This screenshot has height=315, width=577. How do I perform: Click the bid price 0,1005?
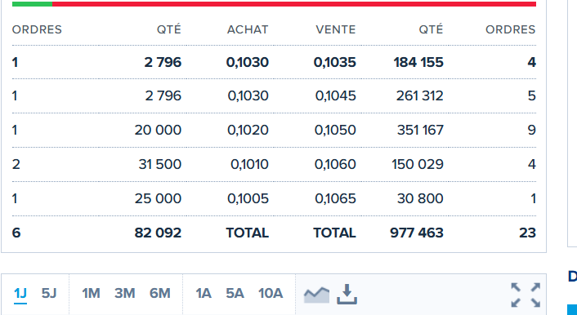click(248, 199)
